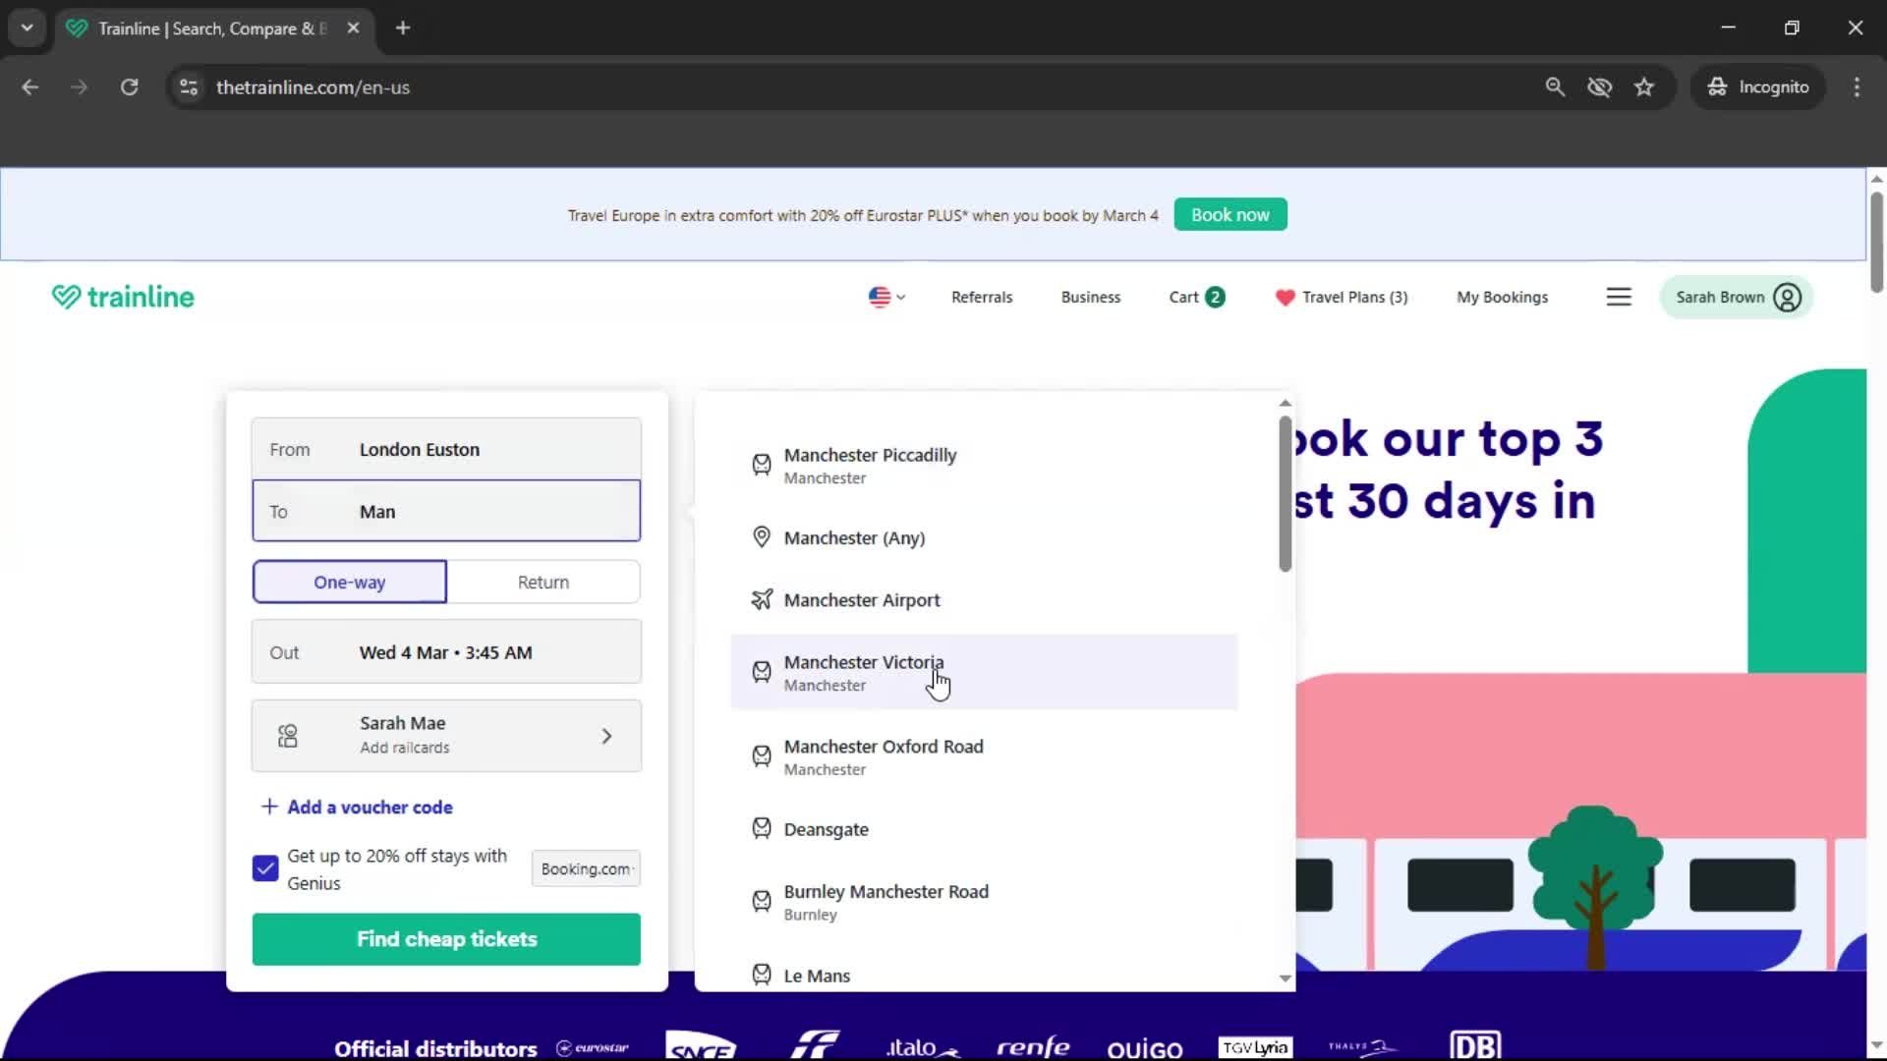Click the Incognito icon in browser toolbar

coord(1716,86)
